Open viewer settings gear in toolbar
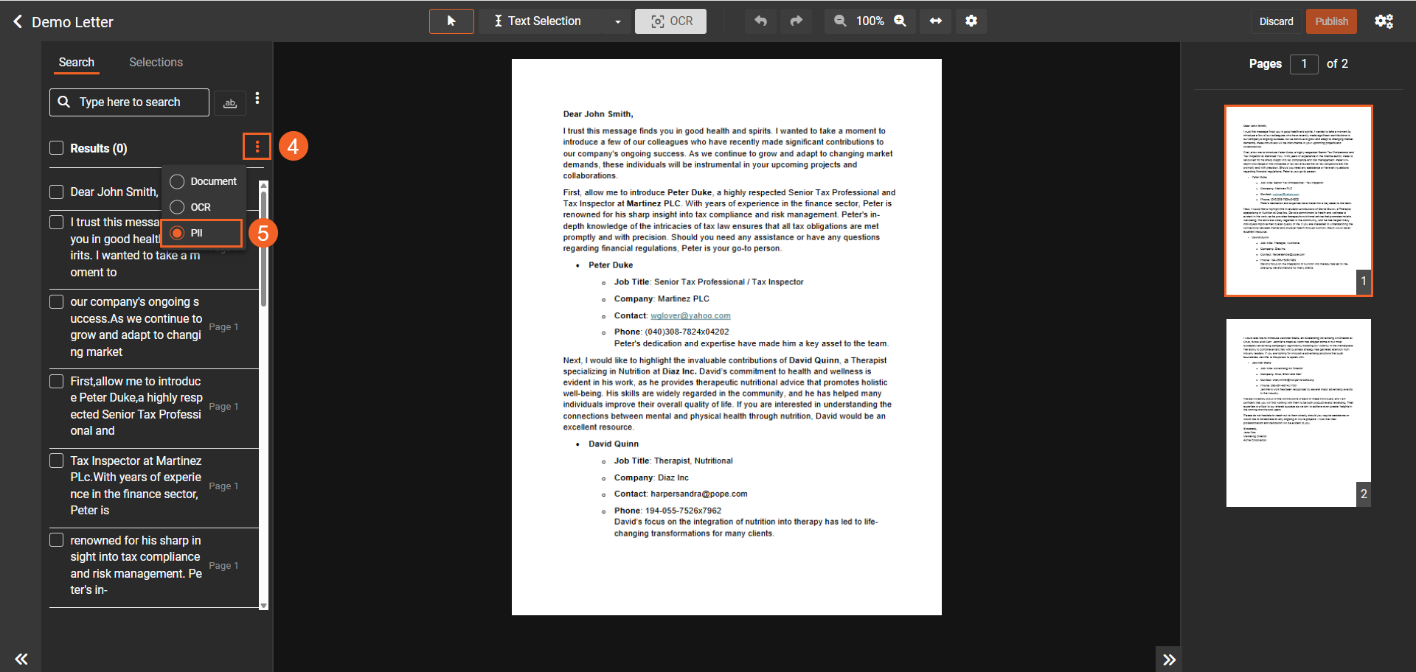The image size is (1416, 672). click(x=971, y=21)
